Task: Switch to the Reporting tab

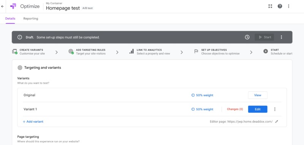Action: click(x=31, y=18)
